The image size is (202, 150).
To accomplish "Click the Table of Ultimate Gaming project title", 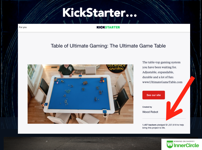I will [x=108, y=46].
